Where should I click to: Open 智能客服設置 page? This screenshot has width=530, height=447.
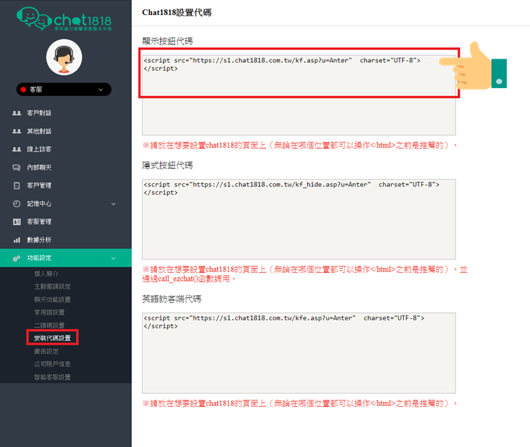(x=52, y=377)
